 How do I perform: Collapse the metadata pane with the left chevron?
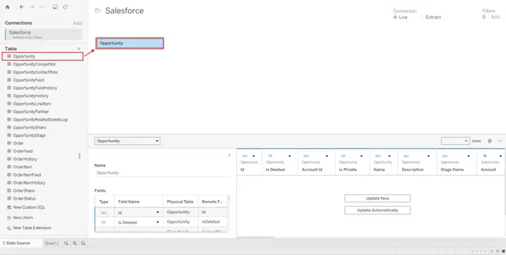point(229,155)
